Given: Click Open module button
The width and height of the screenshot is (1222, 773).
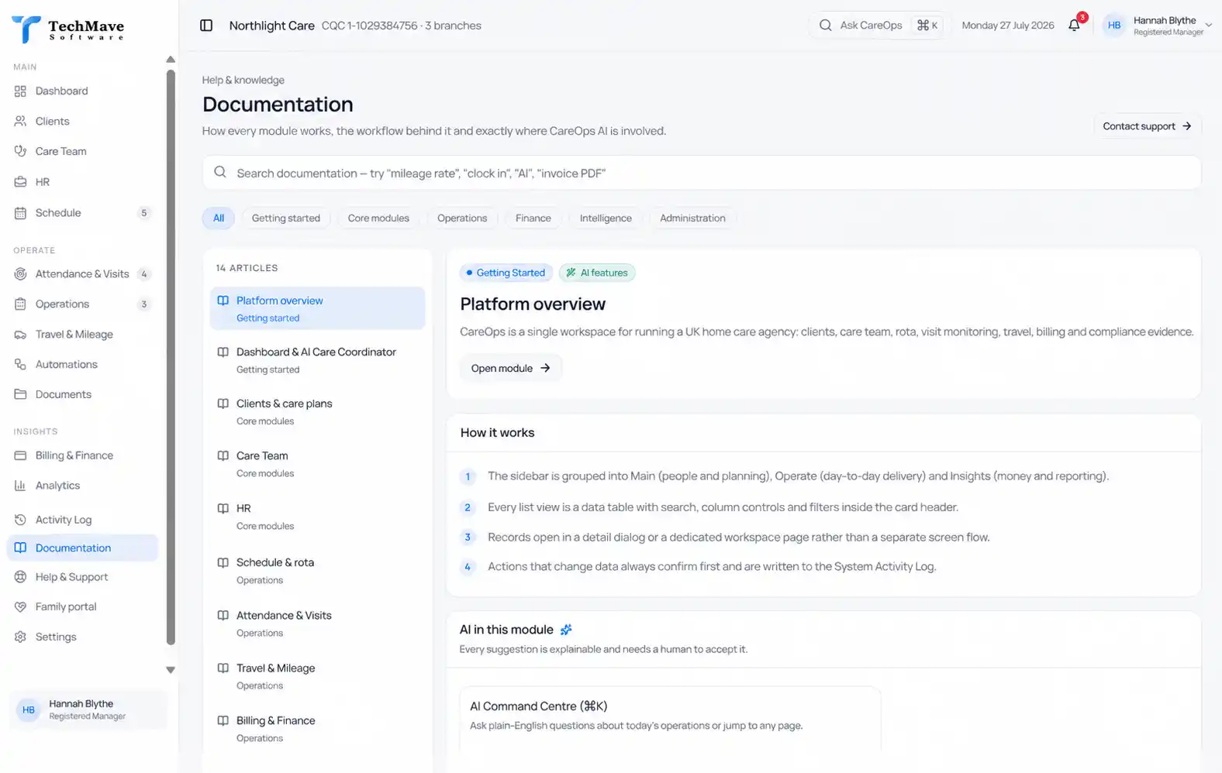Looking at the screenshot, I should pyautogui.click(x=510, y=368).
